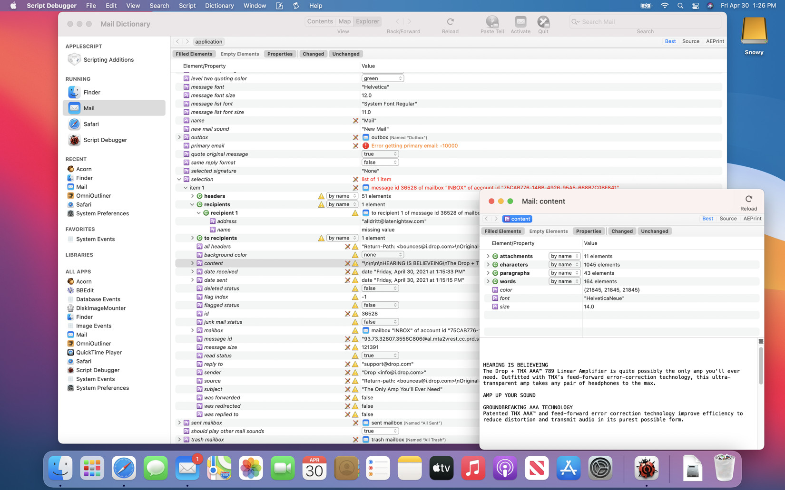Screen dimensions: 785x490
Task: Select Scripting Additions in the sidebar
Action: 108,59
